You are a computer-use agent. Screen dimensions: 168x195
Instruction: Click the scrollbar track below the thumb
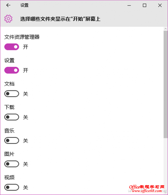pos(165,165)
